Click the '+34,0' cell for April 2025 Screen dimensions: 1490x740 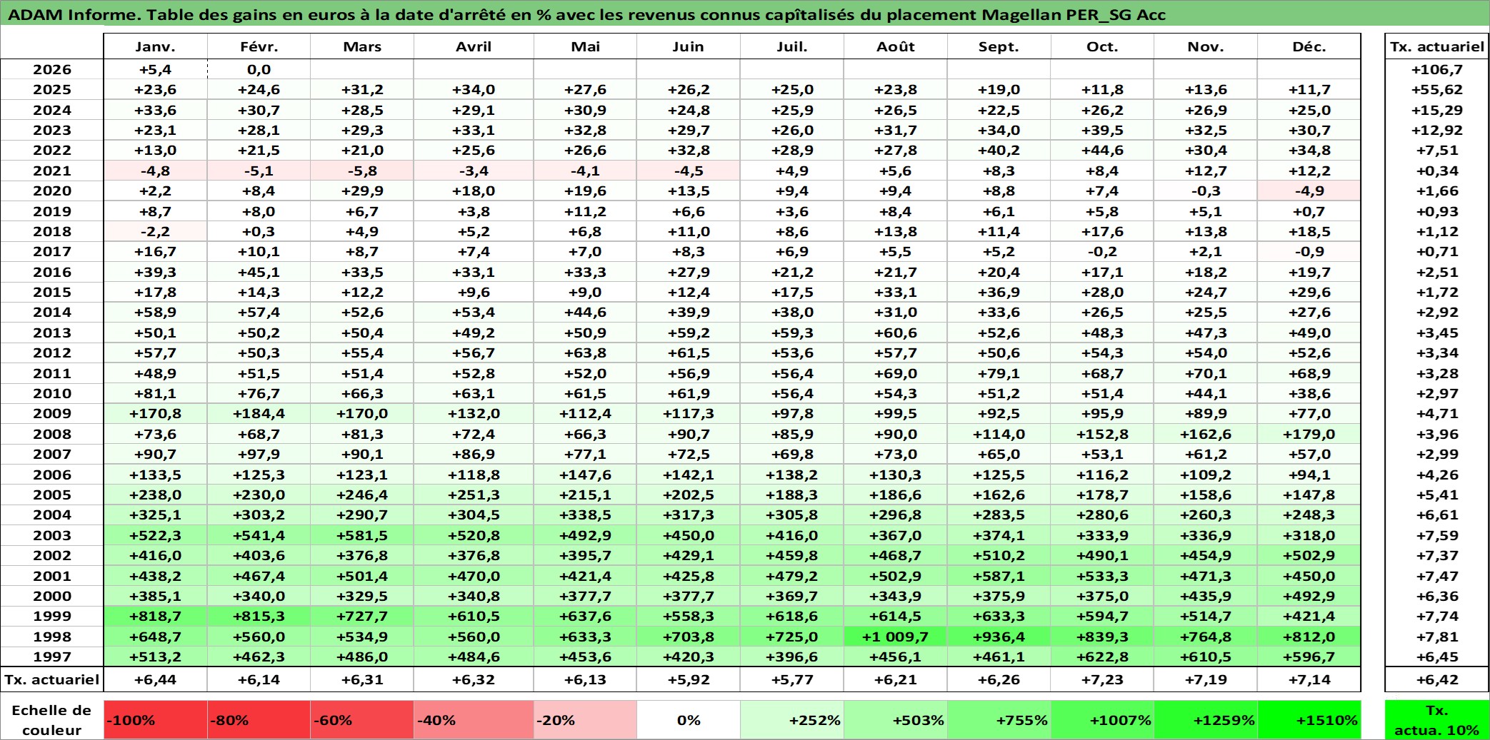point(474,90)
